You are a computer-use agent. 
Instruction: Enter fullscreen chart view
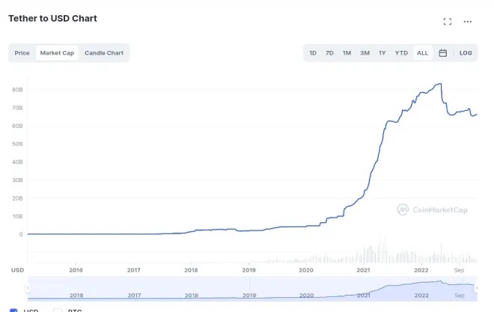pyautogui.click(x=448, y=22)
